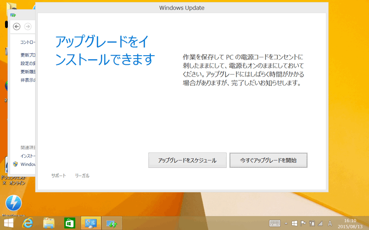Show hidden system tray icons
Image resolution: width=369 pixels, height=230 pixels.
286,223
